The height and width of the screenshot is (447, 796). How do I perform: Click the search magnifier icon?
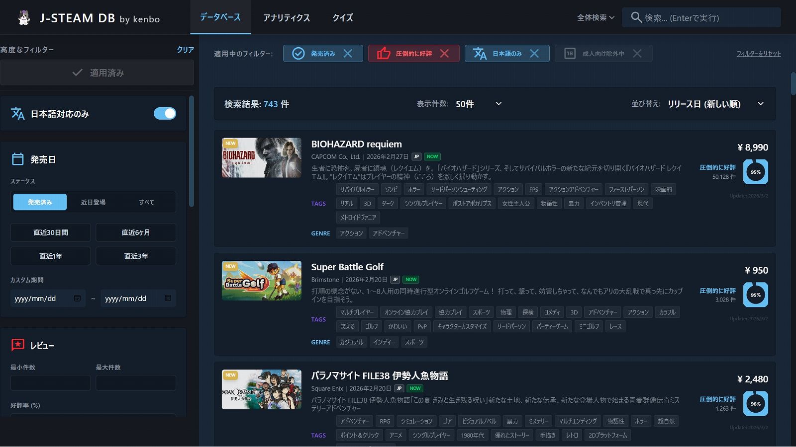636,17
